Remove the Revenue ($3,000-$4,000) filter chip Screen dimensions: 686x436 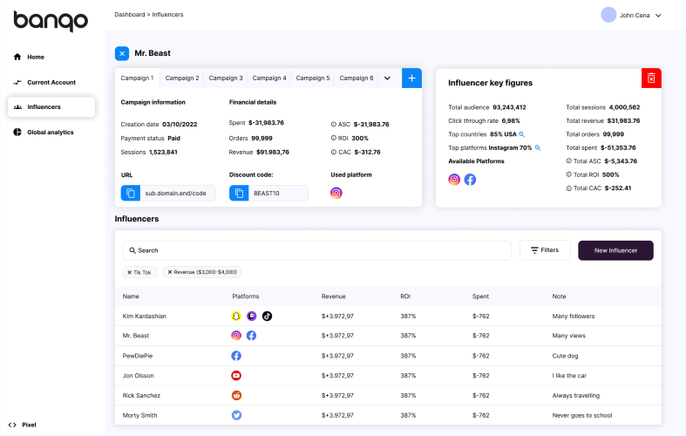pos(170,272)
